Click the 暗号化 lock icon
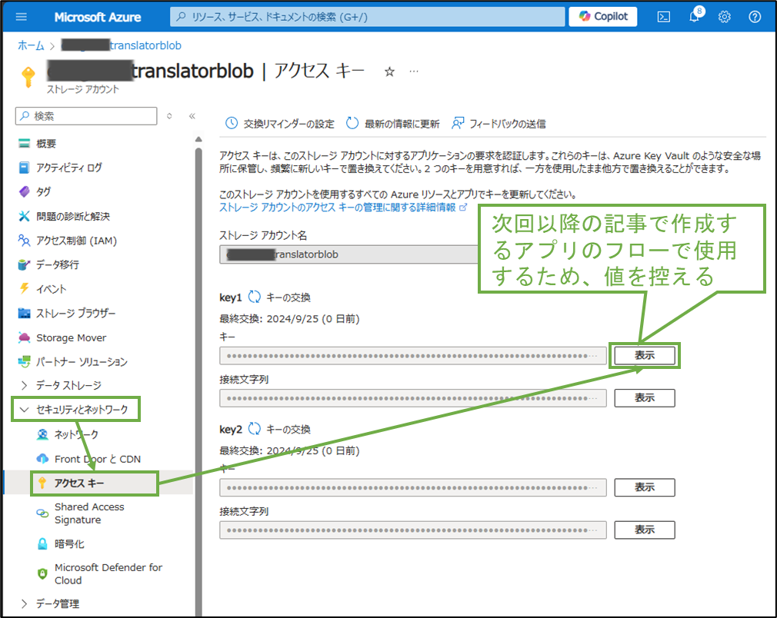The width and height of the screenshot is (777, 618). (x=42, y=543)
